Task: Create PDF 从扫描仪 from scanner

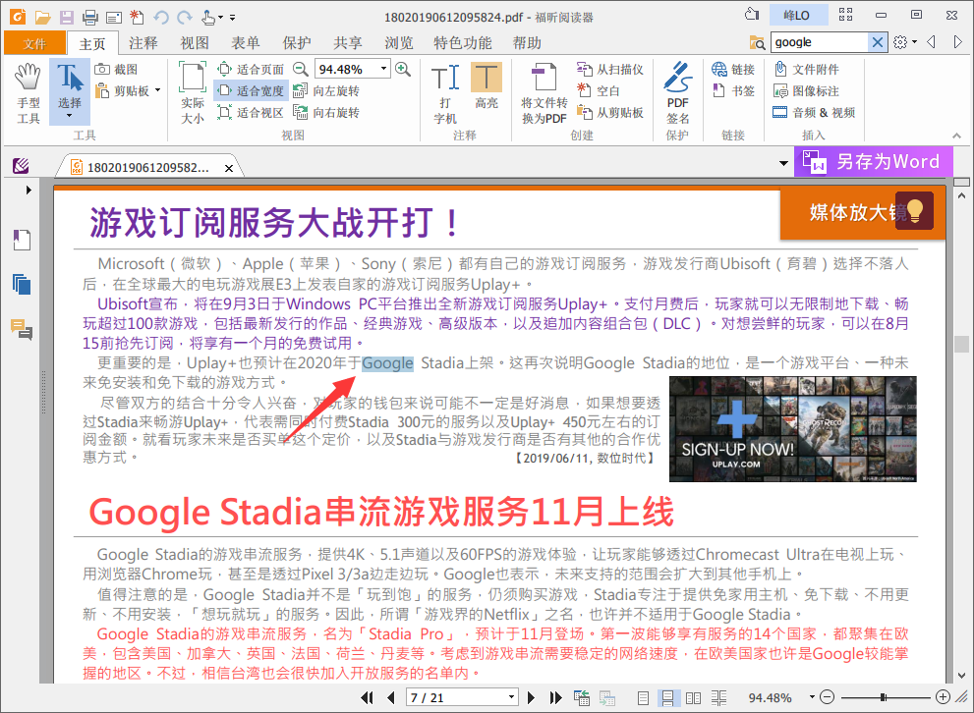Action: [610, 70]
